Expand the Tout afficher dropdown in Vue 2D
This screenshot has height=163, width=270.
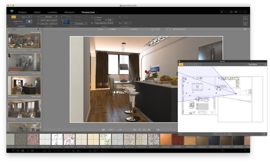[x=257, y=64]
